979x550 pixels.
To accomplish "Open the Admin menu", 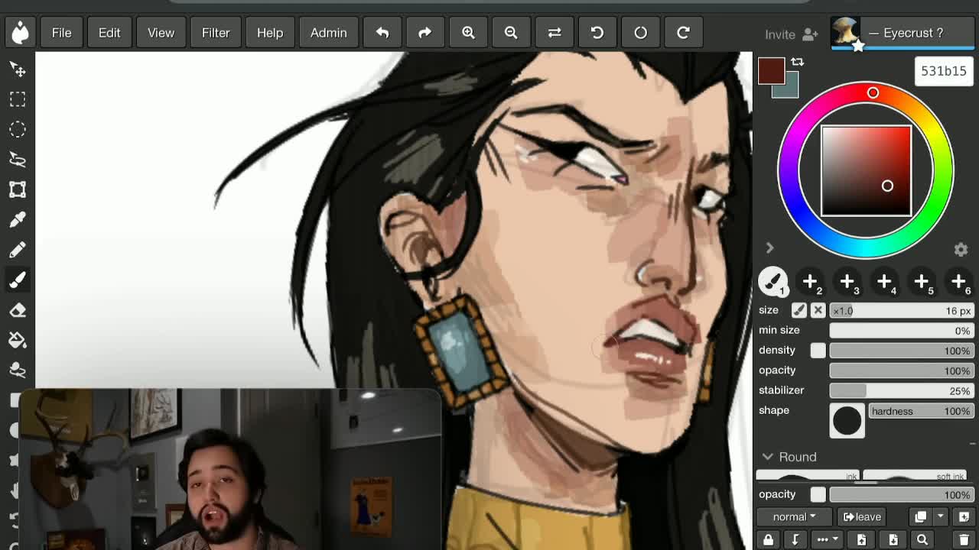I will (x=328, y=33).
